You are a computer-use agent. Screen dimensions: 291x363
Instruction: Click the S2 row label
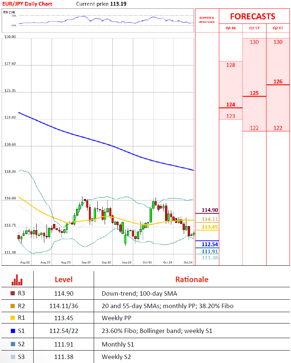click(x=21, y=344)
